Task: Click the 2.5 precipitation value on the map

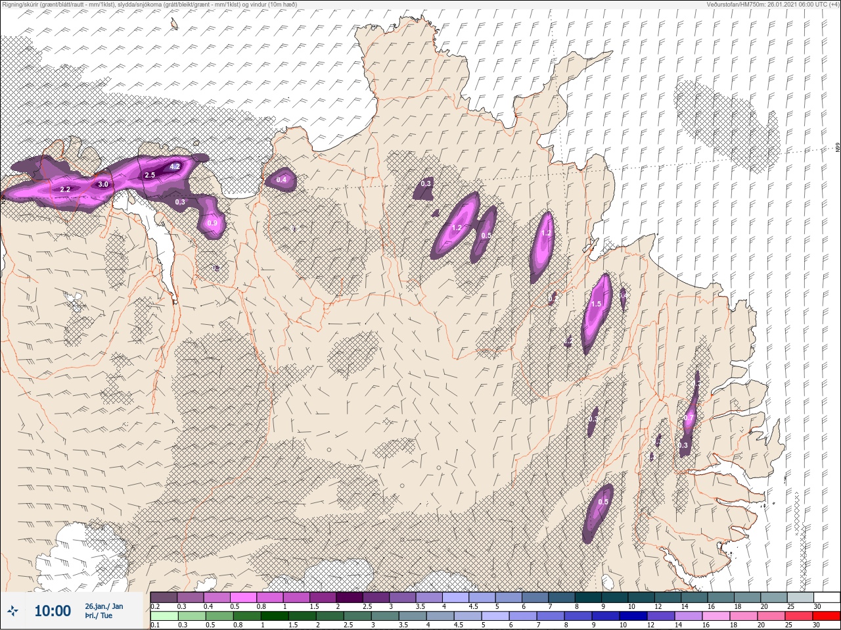Action: [x=150, y=175]
